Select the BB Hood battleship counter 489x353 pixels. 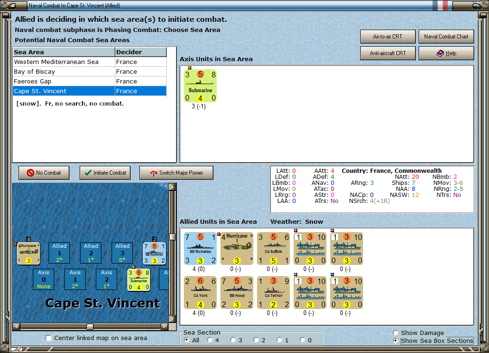coord(236,292)
